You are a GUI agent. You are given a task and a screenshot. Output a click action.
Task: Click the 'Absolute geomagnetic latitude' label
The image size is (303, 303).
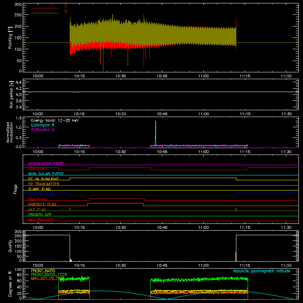click(x=262, y=271)
